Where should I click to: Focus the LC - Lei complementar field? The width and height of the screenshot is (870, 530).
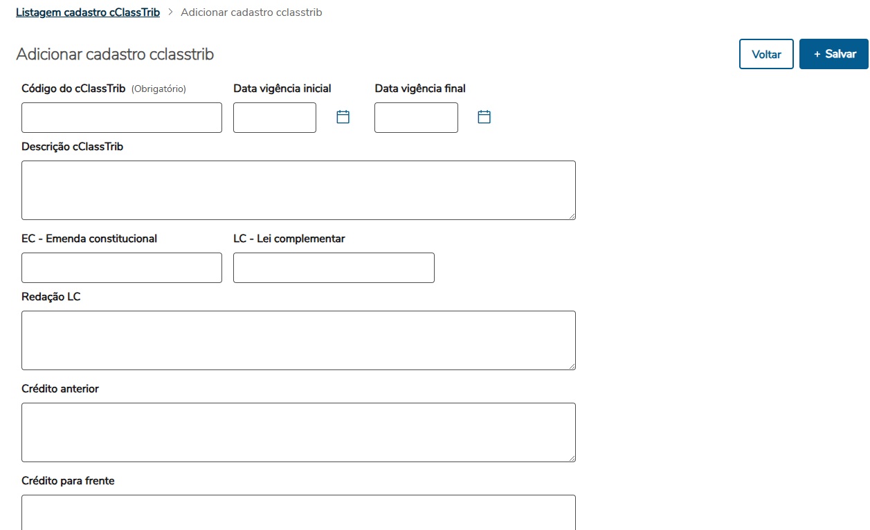pyautogui.click(x=334, y=268)
